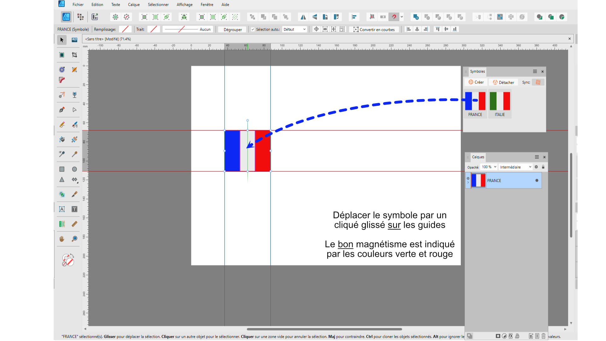Image resolution: width=606 pixels, height=341 pixels.
Task: Click the Zoom tool
Action: tap(74, 239)
